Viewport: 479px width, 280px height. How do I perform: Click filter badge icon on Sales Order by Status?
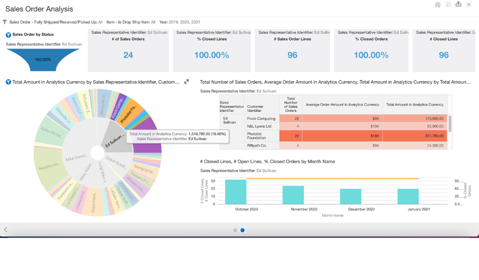point(8,35)
